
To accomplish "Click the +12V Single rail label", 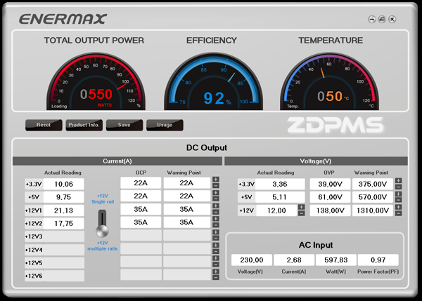I will (103, 199).
